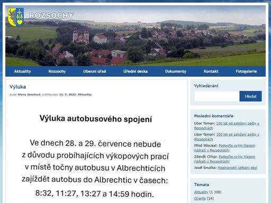
Task: Go to Obecní úřad section
Action: pyautogui.click(x=95, y=71)
